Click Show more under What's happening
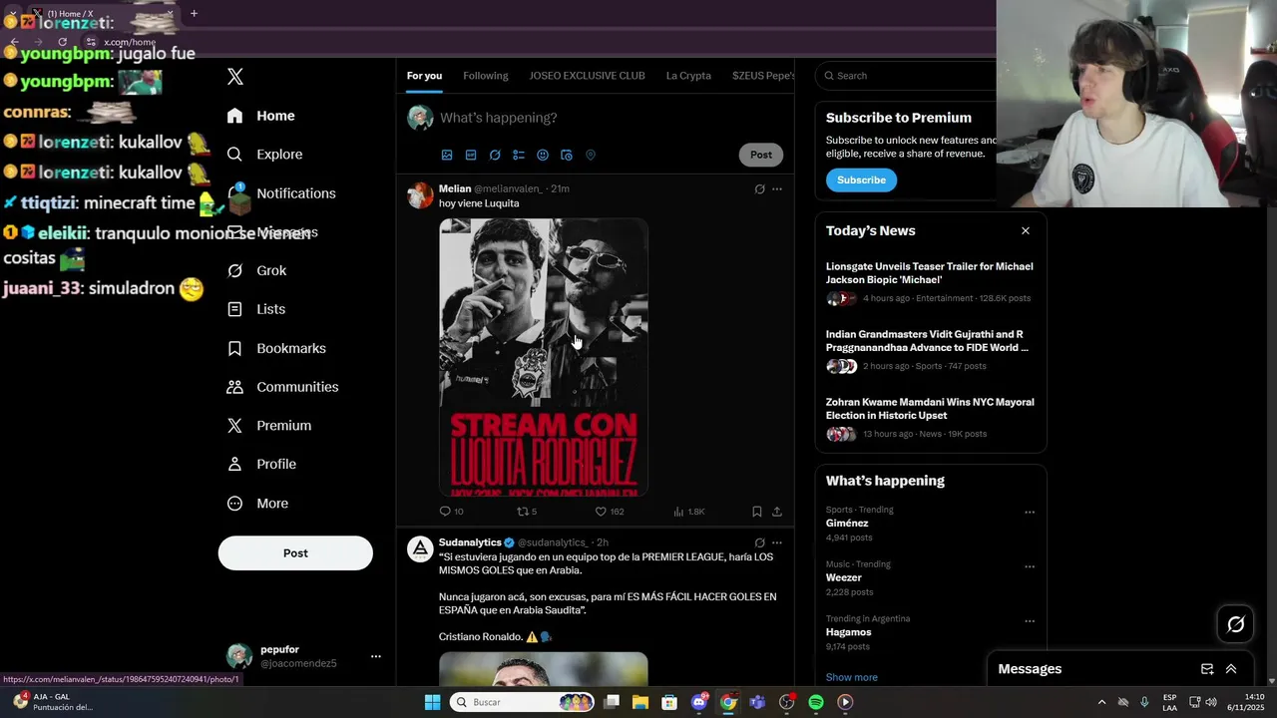Viewport: 1277px width, 718px height. tap(851, 678)
